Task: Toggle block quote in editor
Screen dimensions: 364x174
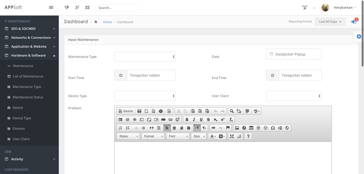Action: [x=152, y=128]
